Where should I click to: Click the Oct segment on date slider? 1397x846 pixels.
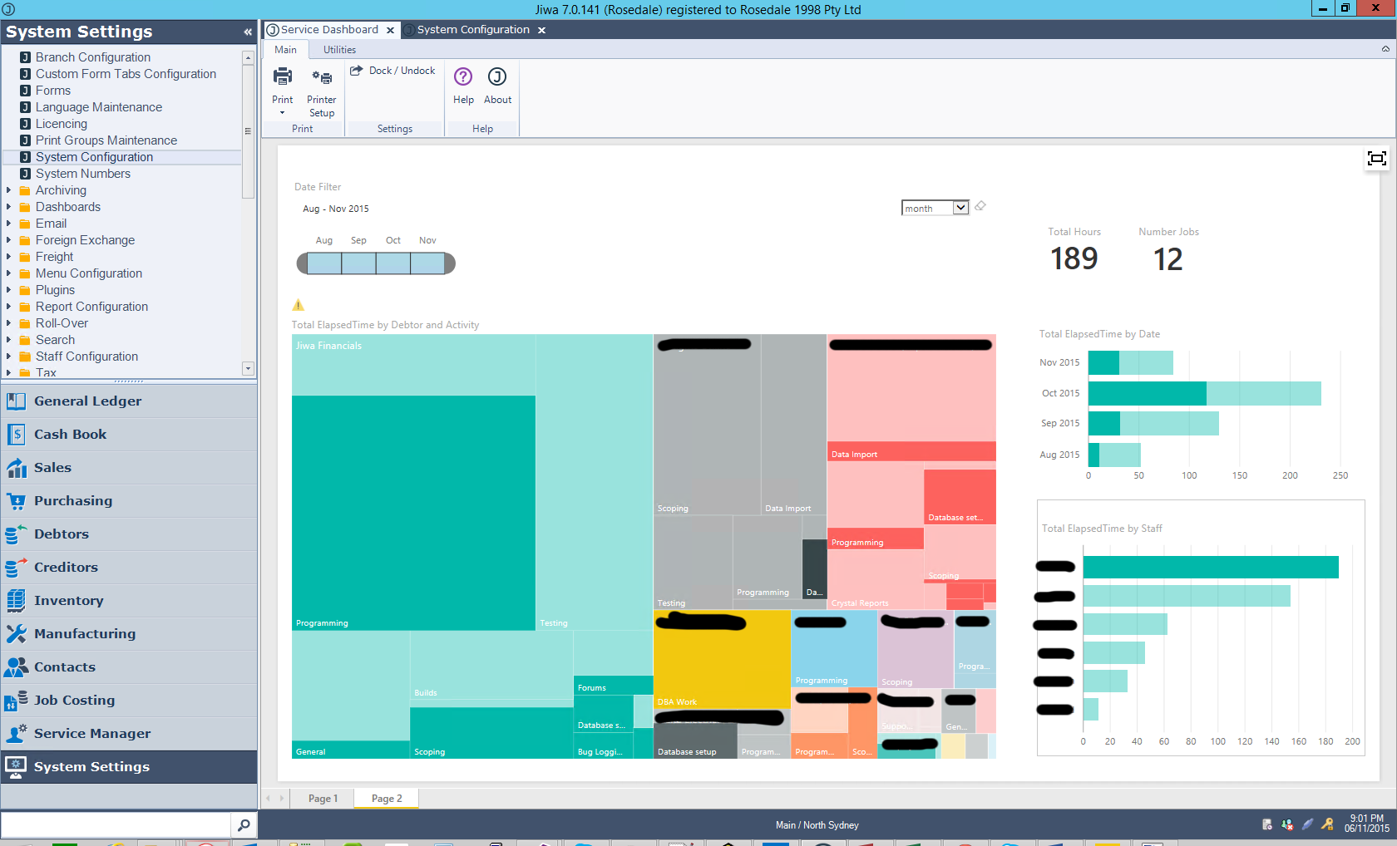click(x=393, y=263)
